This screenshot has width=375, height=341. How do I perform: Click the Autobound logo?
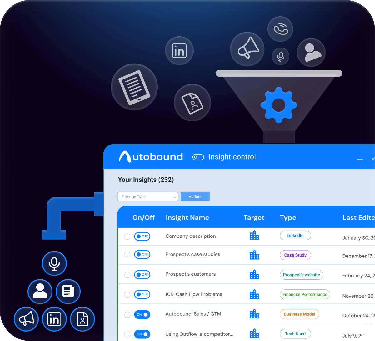(151, 156)
